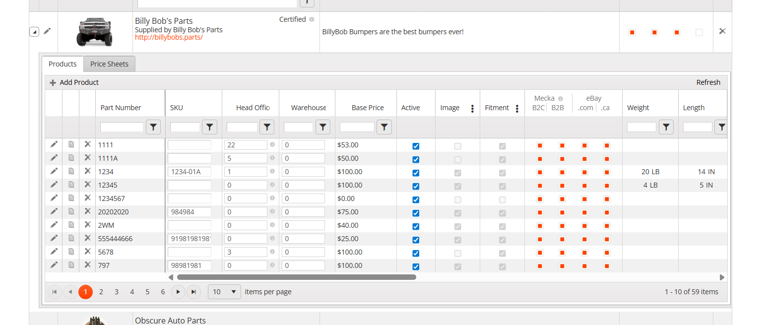764x325 pixels.
Task: Toggle empty fourth supplier indicator for Billy Bob's
Action: click(x=699, y=32)
